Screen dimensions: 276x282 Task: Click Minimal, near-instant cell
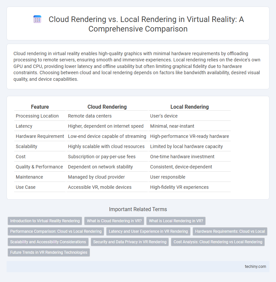click(190, 126)
